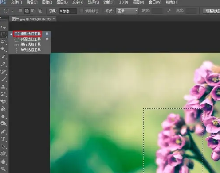Open the 窗口(W) menu
The width and height of the screenshot is (220, 173).
point(155,2)
